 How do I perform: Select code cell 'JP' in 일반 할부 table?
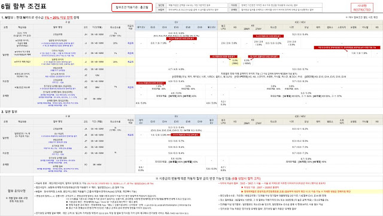86,141
